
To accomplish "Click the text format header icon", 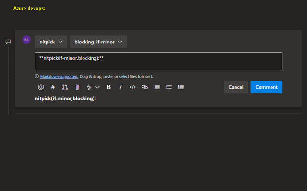I will (89, 87).
